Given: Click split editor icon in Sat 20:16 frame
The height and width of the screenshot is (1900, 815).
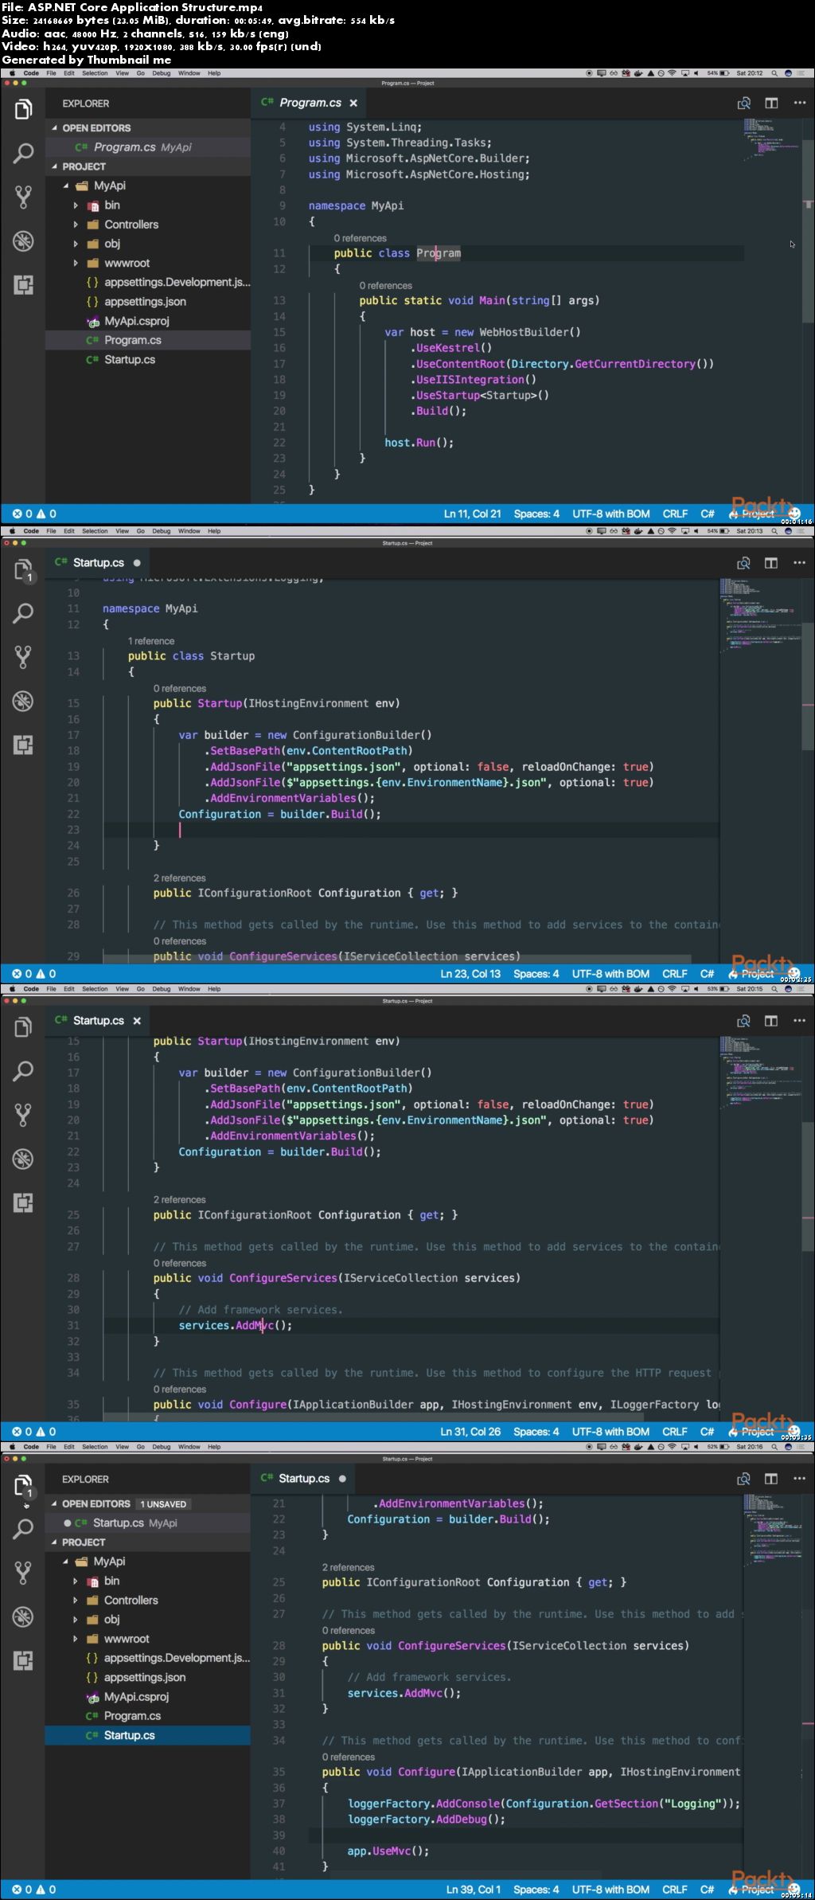Looking at the screenshot, I should pos(771,1479).
